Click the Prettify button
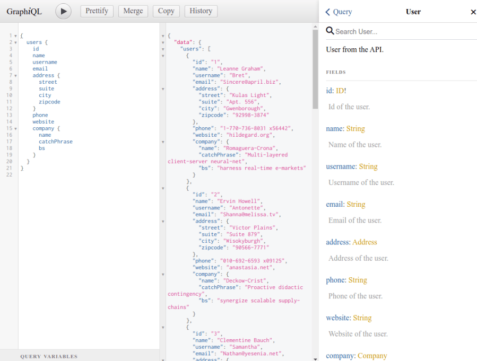The height and width of the screenshot is (361, 477). coord(97,11)
